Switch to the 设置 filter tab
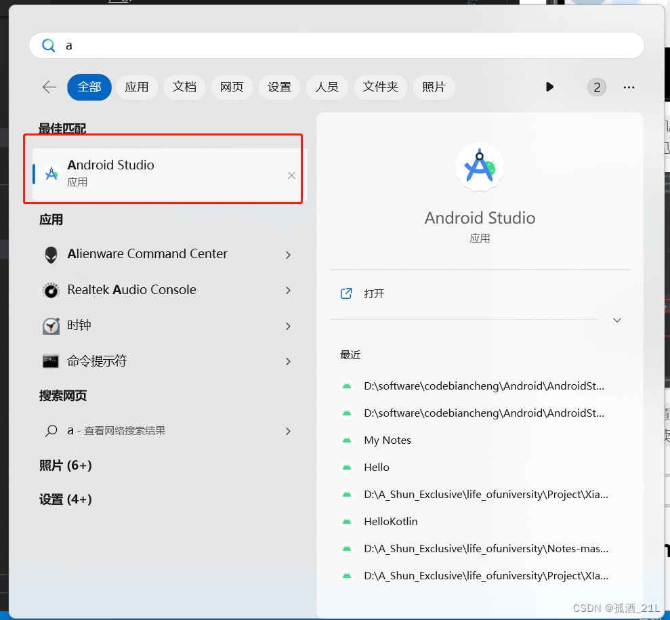670x620 pixels. coord(280,87)
